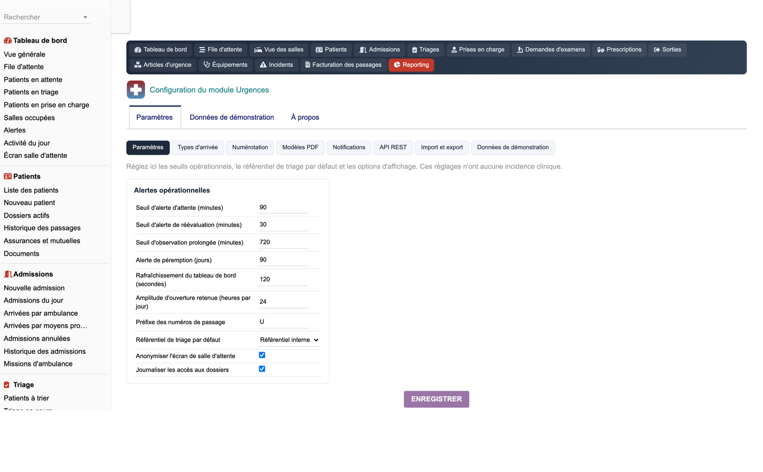The width and height of the screenshot is (763, 472).
Task: Open Écran salle d'attente sidebar link
Action: [x=35, y=155]
